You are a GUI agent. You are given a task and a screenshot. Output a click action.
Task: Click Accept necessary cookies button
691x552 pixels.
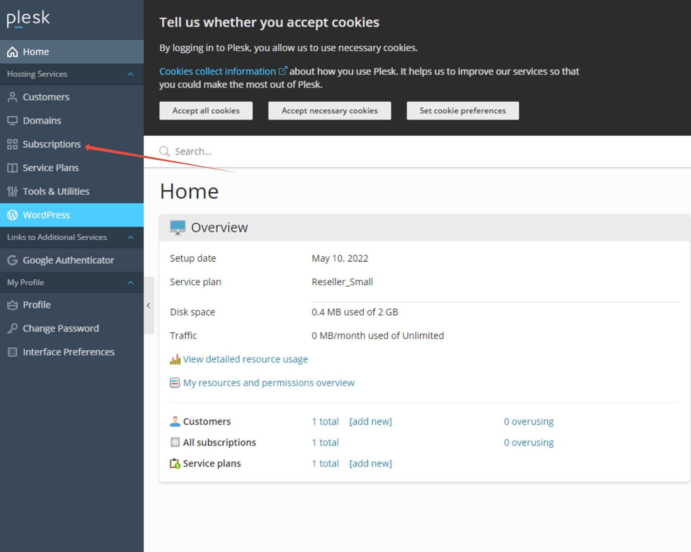(x=329, y=111)
